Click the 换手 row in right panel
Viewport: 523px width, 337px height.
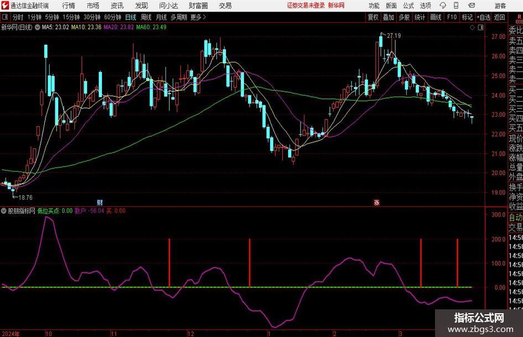point(515,187)
